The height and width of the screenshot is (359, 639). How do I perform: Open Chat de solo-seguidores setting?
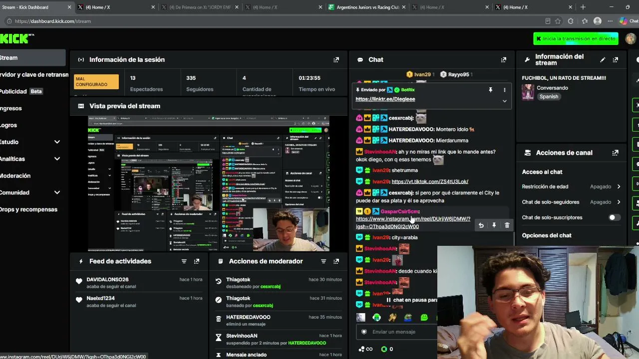(572, 202)
